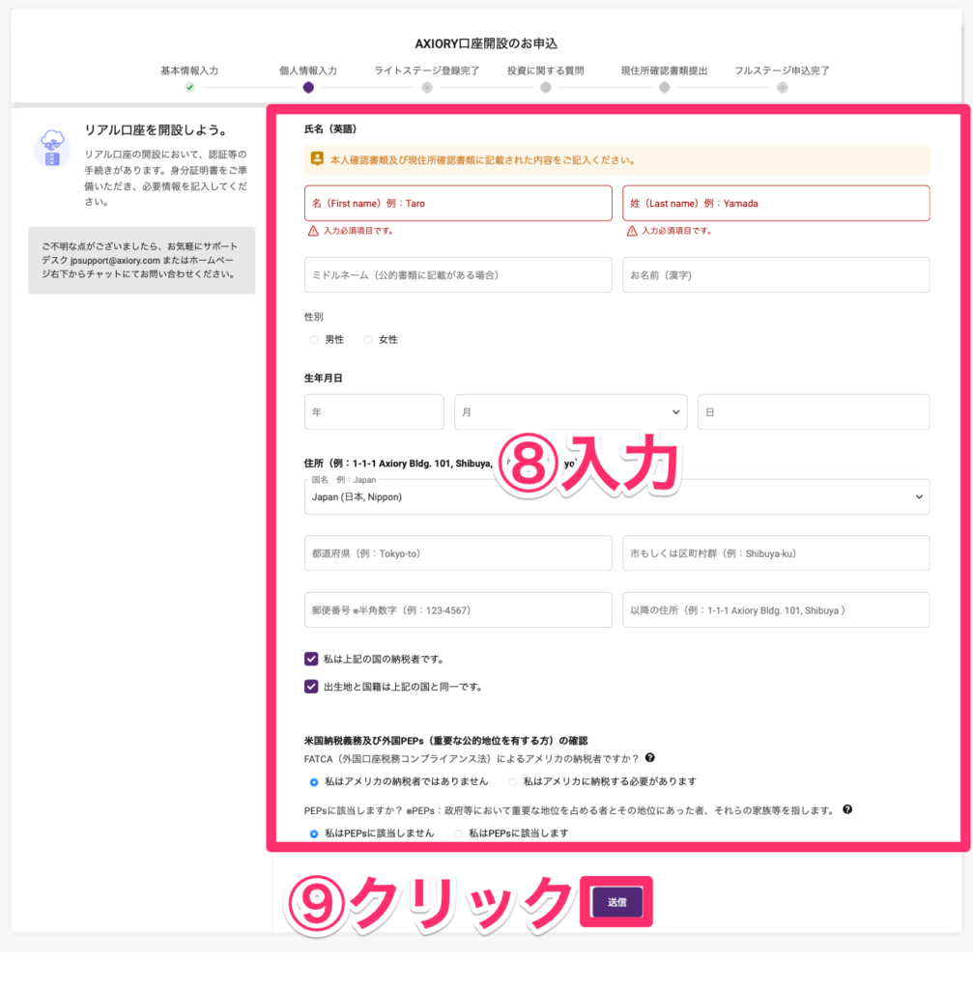Focus the お名前（漢字）input field

point(776,275)
